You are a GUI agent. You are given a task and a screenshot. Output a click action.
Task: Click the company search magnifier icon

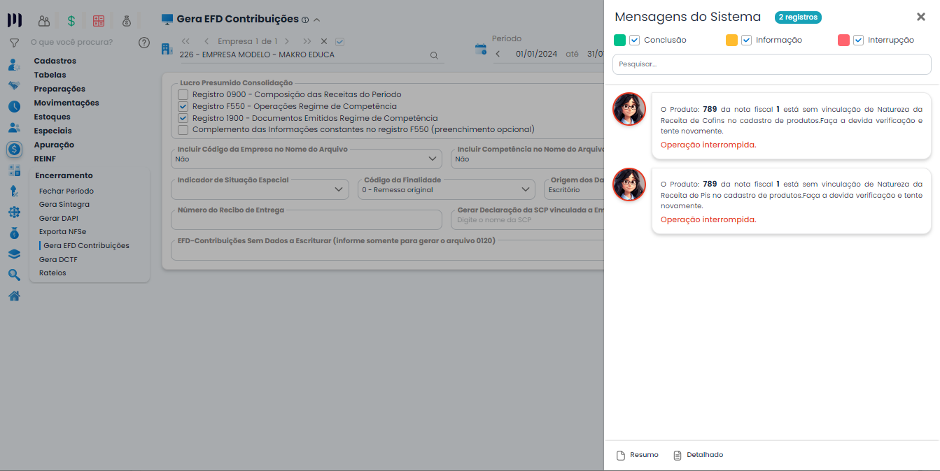click(x=434, y=55)
